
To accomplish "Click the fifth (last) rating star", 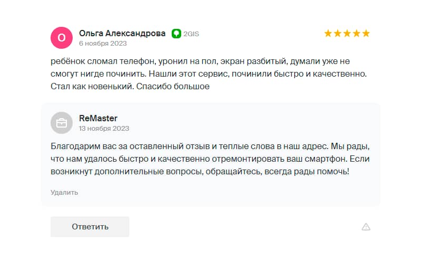I will tap(366, 34).
